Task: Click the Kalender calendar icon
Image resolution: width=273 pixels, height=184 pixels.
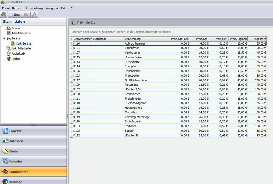Action: click(5, 161)
